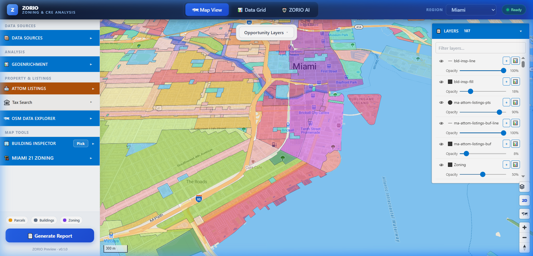Screen dimensions: 533x256
Task: Click the Generate Report button
Action: pos(50,236)
